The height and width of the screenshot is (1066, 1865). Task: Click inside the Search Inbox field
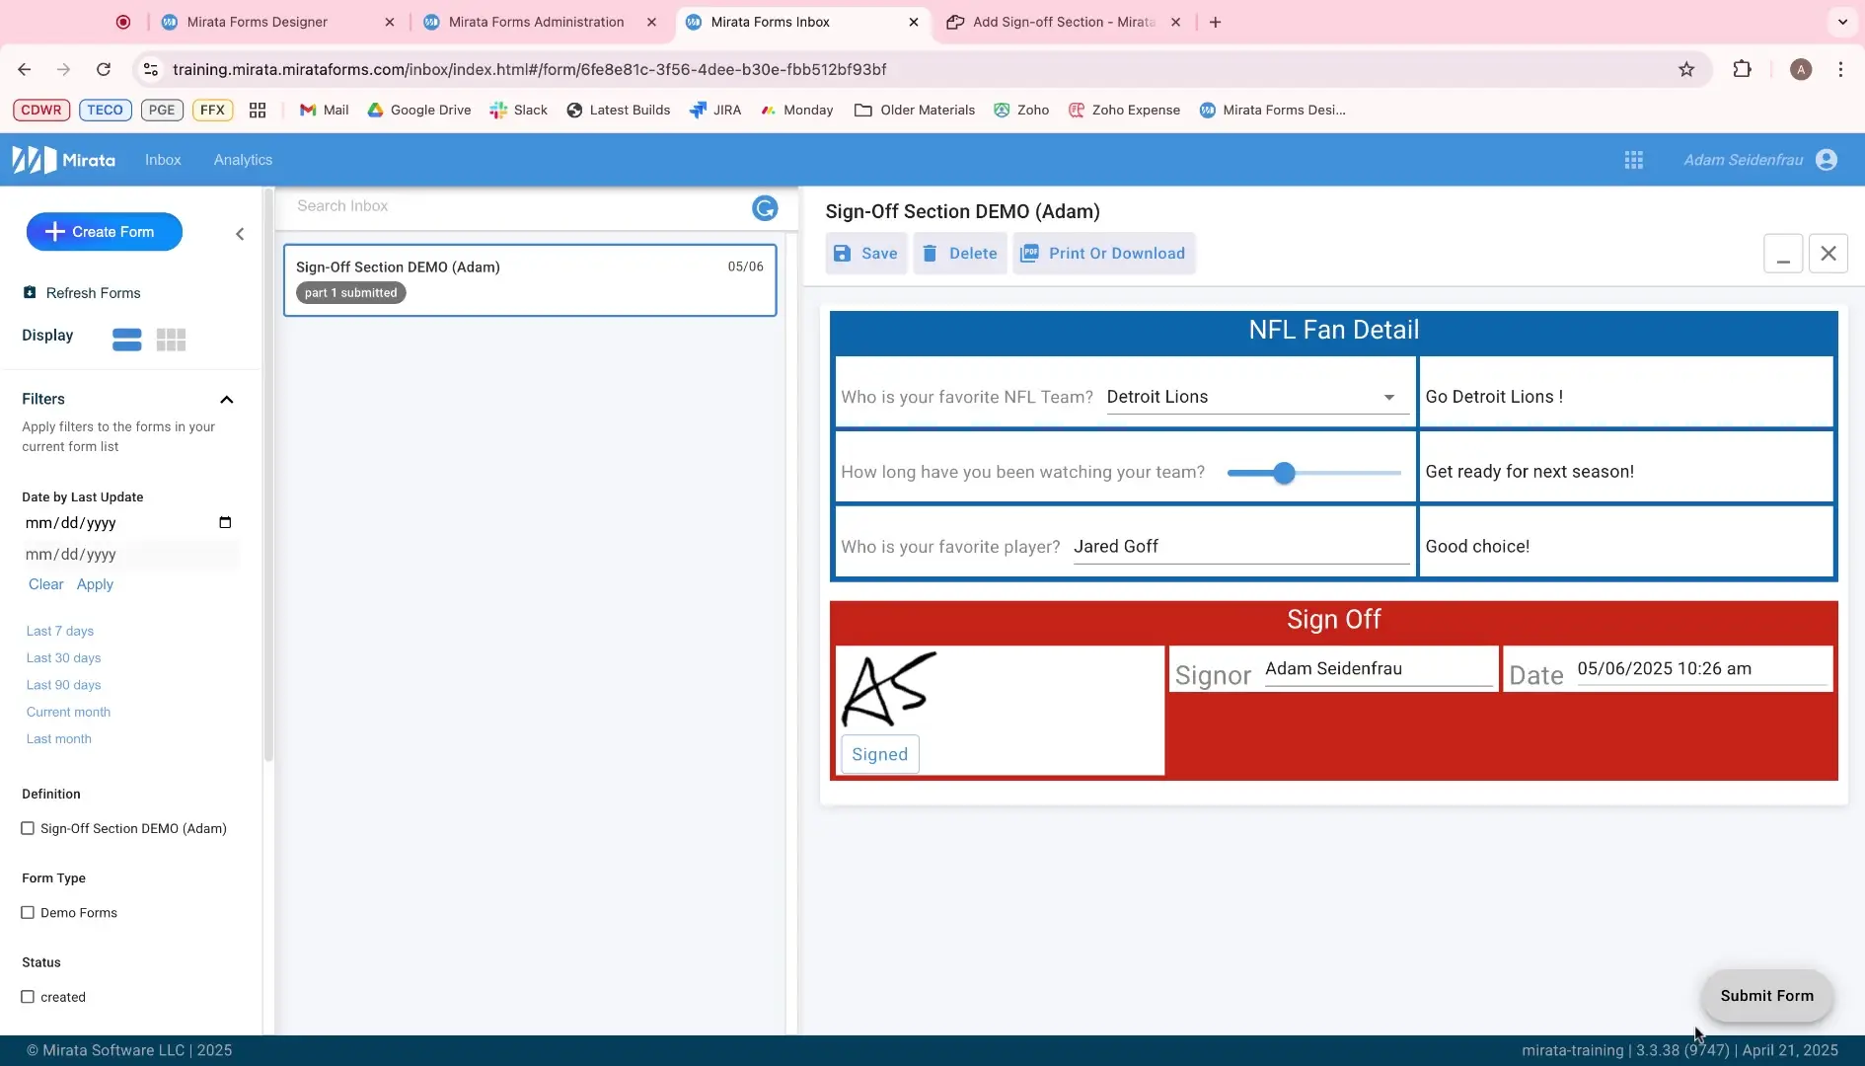pyautogui.click(x=493, y=205)
